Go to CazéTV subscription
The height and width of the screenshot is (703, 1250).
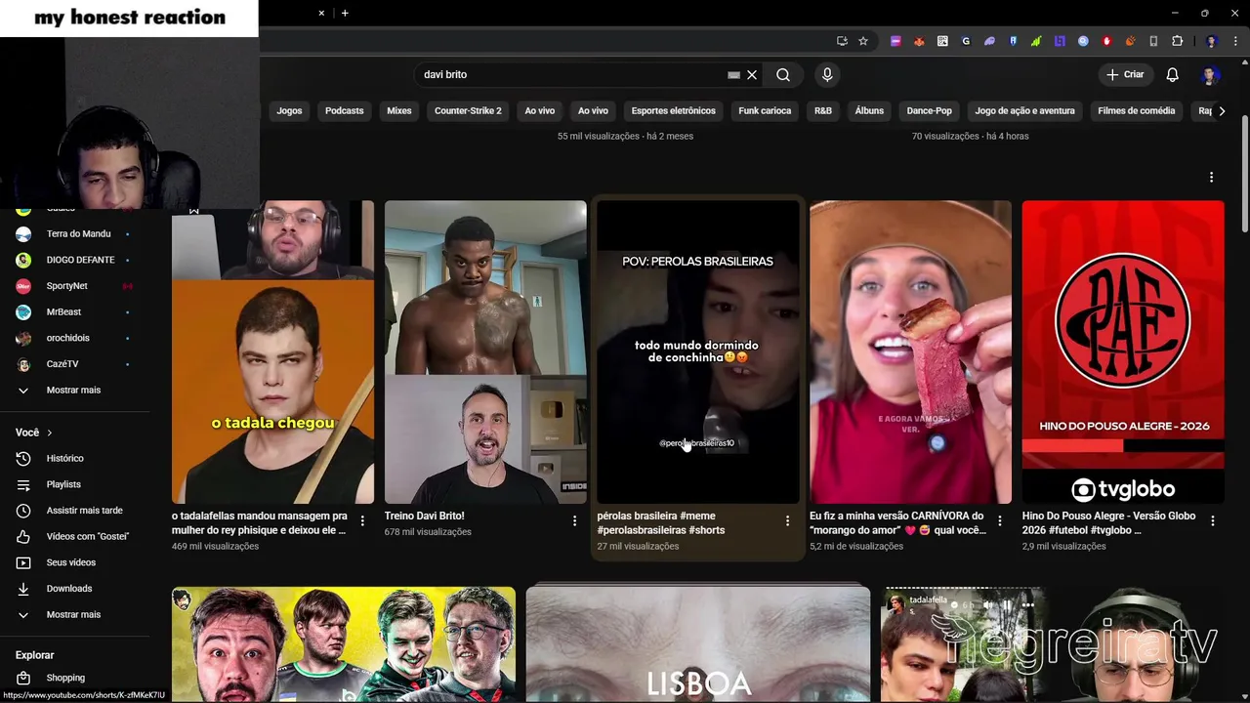[x=75, y=364]
